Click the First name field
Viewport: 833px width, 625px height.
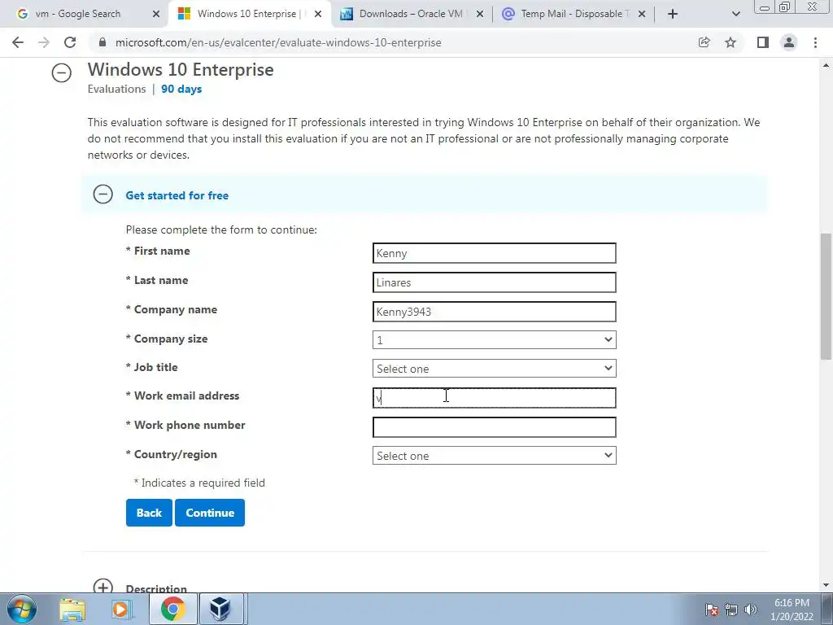pyautogui.click(x=494, y=253)
